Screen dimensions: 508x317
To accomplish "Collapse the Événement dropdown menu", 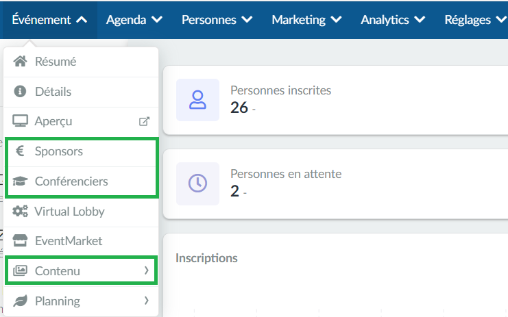I will point(49,20).
